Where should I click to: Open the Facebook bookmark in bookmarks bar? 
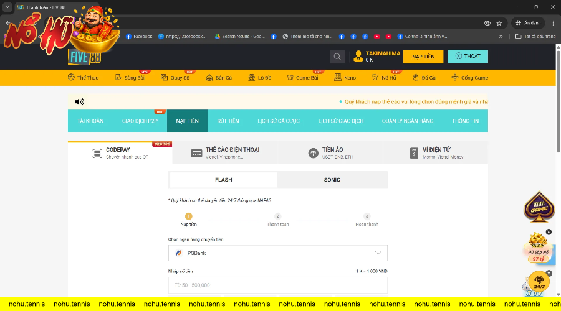tap(139, 37)
